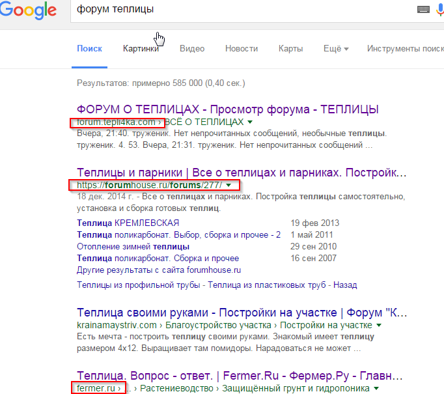
Task: Click the fermer.ru URL text
Action: tap(96, 388)
